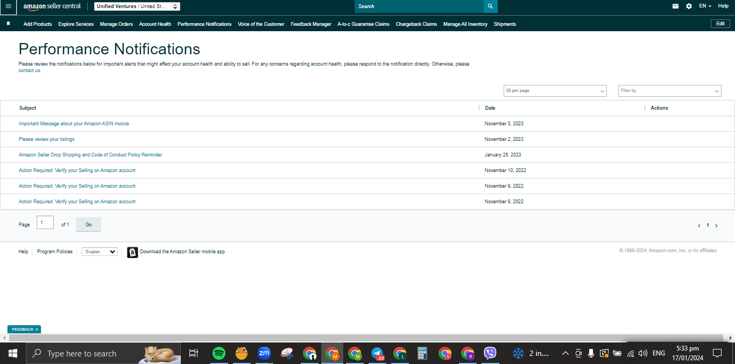Close the Feedback tab with X
This screenshot has width=735, height=364.
tap(37, 329)
